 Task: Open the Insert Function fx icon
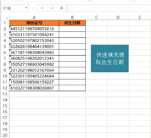pos(62,8)
